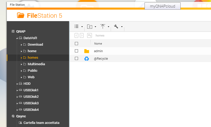
Task: Expand the Download folder tree arrow
Action: (x=21, y=45)
